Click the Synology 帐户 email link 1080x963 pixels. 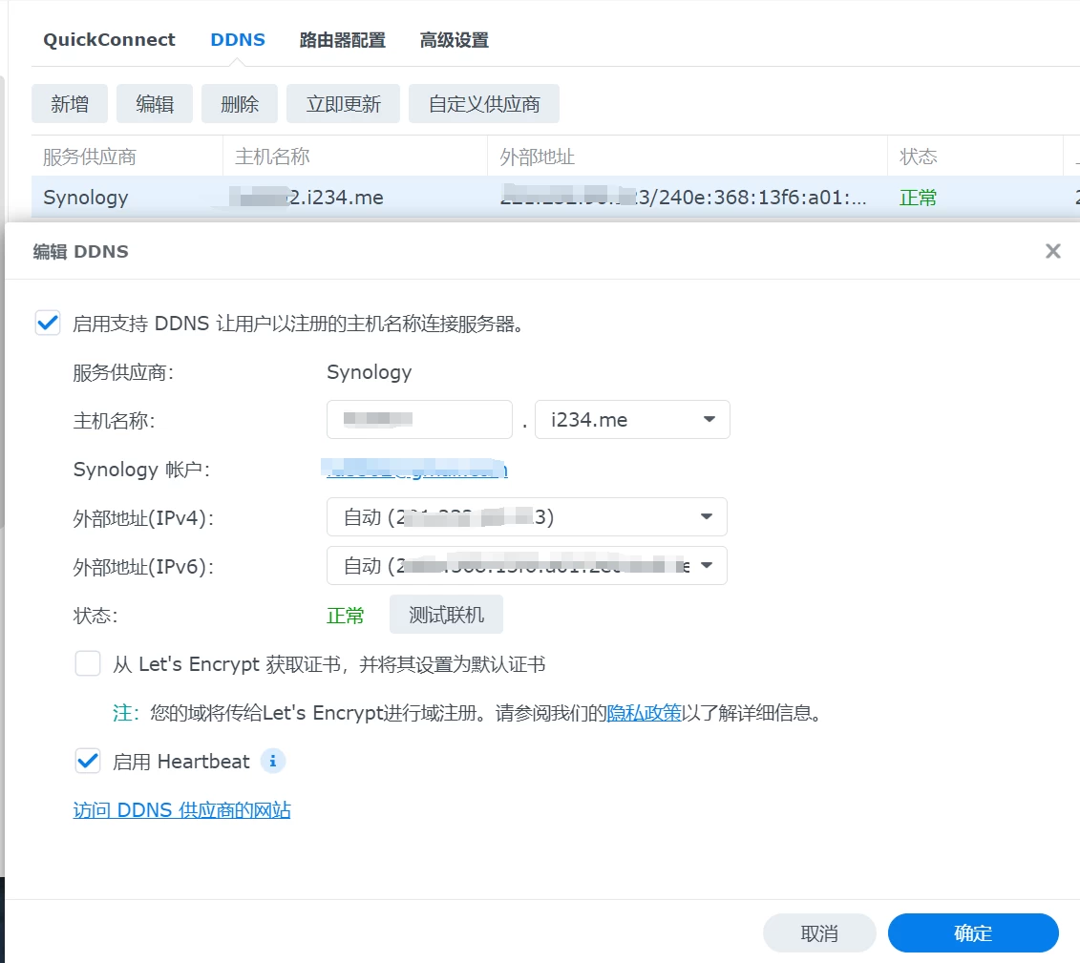[416, 470]
